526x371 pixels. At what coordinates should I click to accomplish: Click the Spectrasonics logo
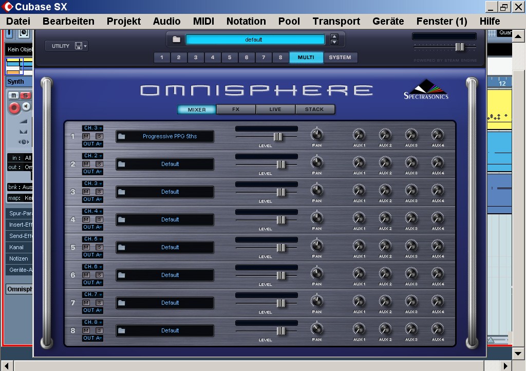pos(426,89)
